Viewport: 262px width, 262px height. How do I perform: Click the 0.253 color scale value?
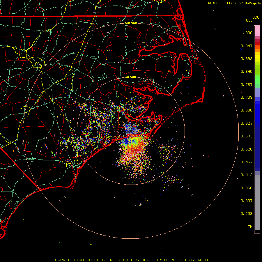(247, 214)
